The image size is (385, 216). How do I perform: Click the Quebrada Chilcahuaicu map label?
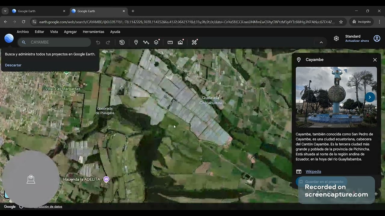click(x=211, y=100)
